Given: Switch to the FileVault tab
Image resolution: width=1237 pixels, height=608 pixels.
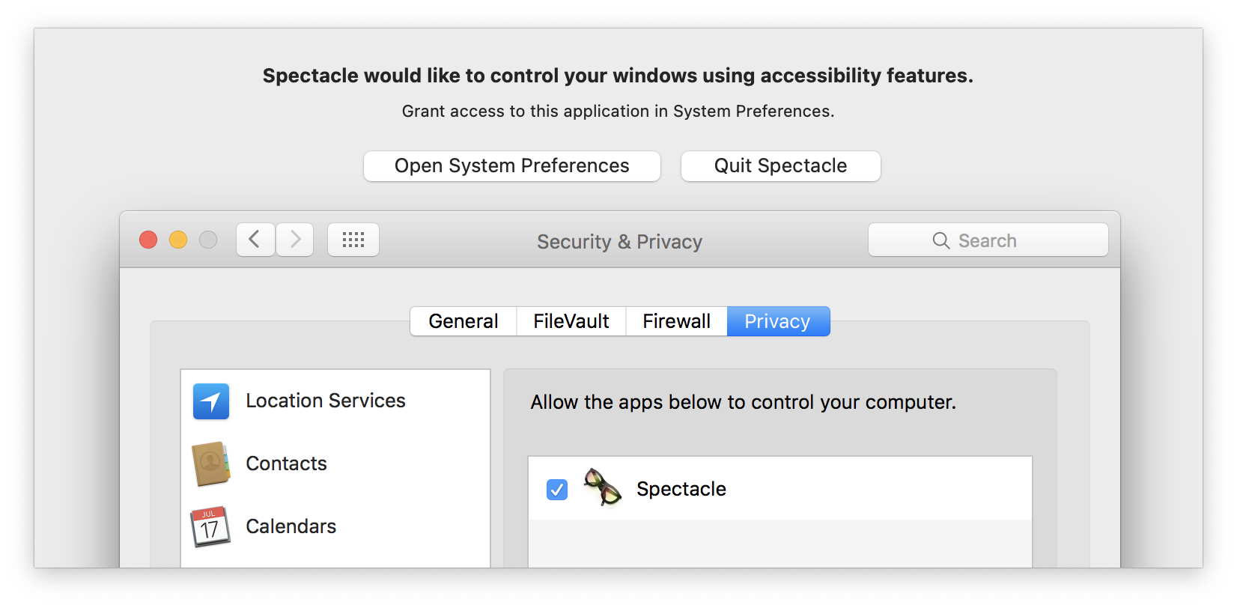Looking at the screenshot, I should 571,321.
